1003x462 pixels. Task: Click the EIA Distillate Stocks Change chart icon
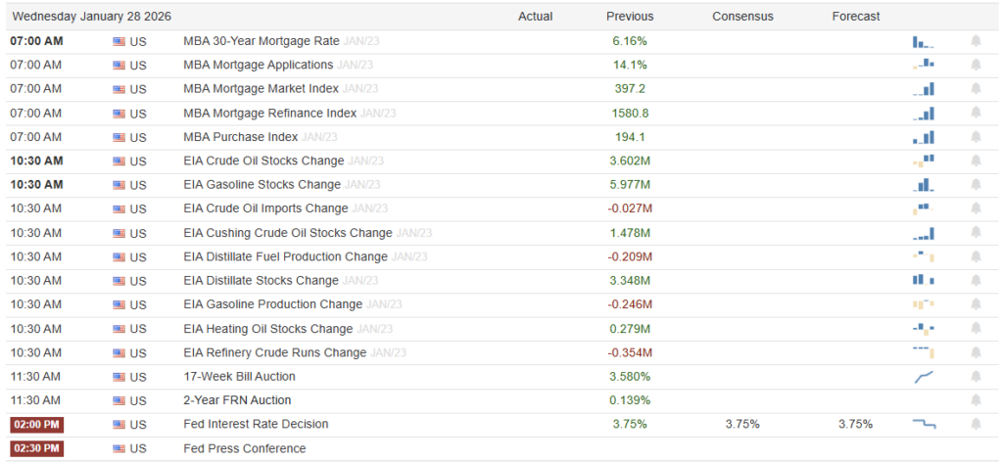(x=924, y=280)
